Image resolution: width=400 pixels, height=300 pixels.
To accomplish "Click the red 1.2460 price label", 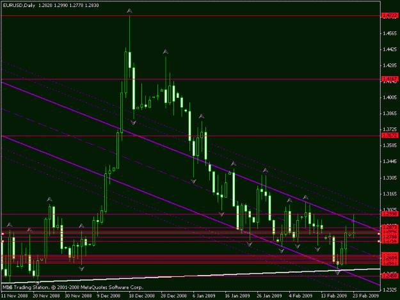I will [x=390, y=276].
